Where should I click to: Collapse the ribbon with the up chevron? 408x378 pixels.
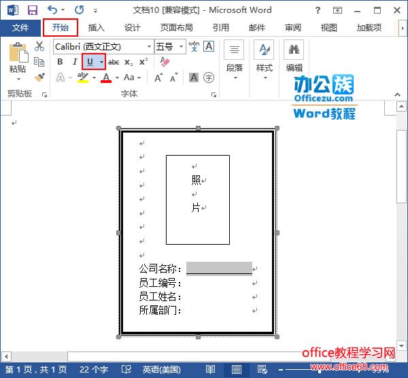(397, 94)
